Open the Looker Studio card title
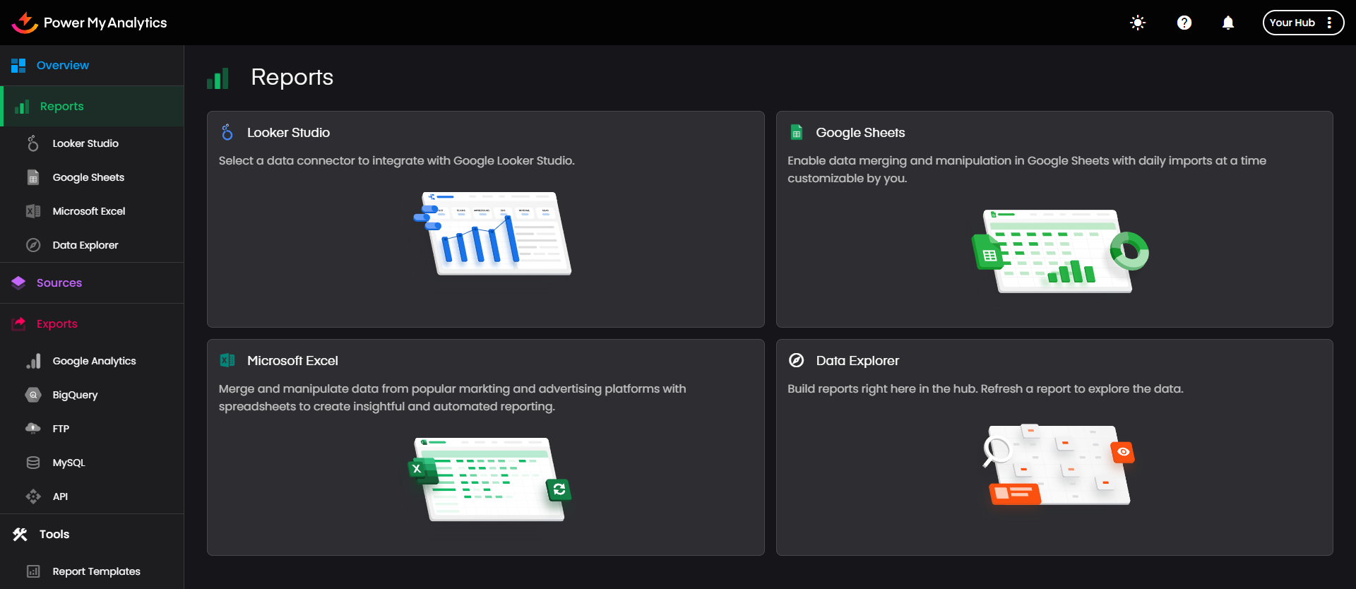 click(x=288, y=133)
